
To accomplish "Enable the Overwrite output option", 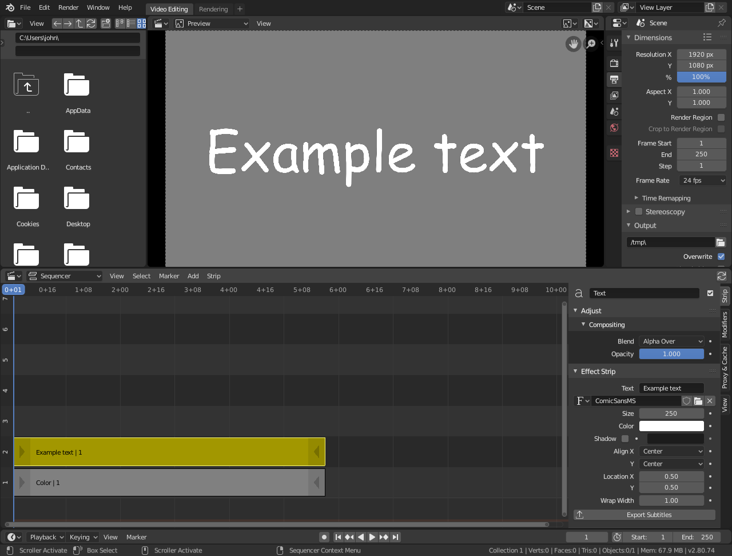I will pyautogui.click(x=721, y=257).
